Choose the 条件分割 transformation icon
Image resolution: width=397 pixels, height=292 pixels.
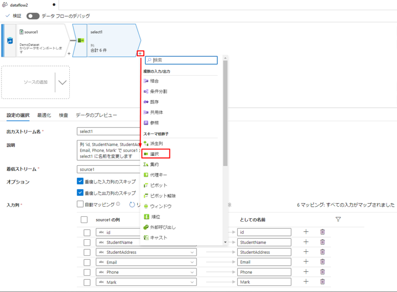(146, 91)
